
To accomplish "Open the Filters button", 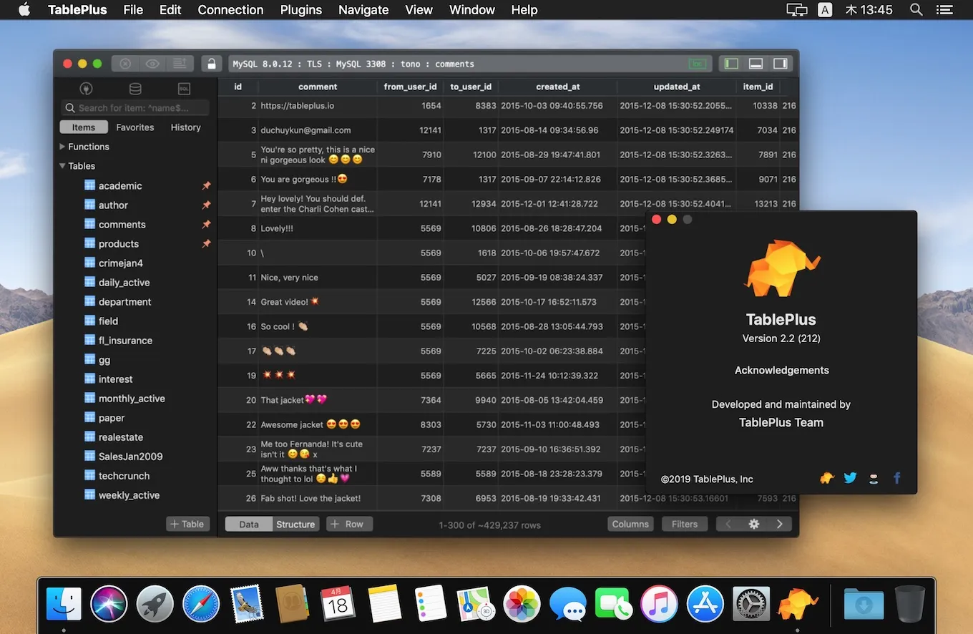I will pyautogui.click(x=685, y=524).
